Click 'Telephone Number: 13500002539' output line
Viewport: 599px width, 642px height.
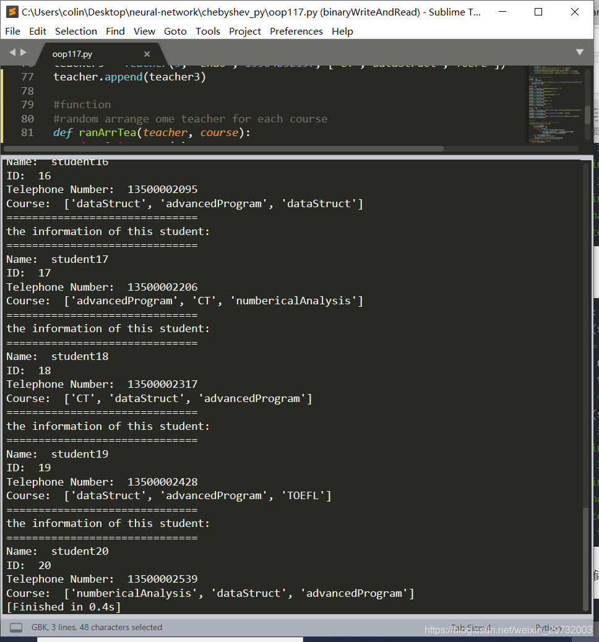coord(102,580)
